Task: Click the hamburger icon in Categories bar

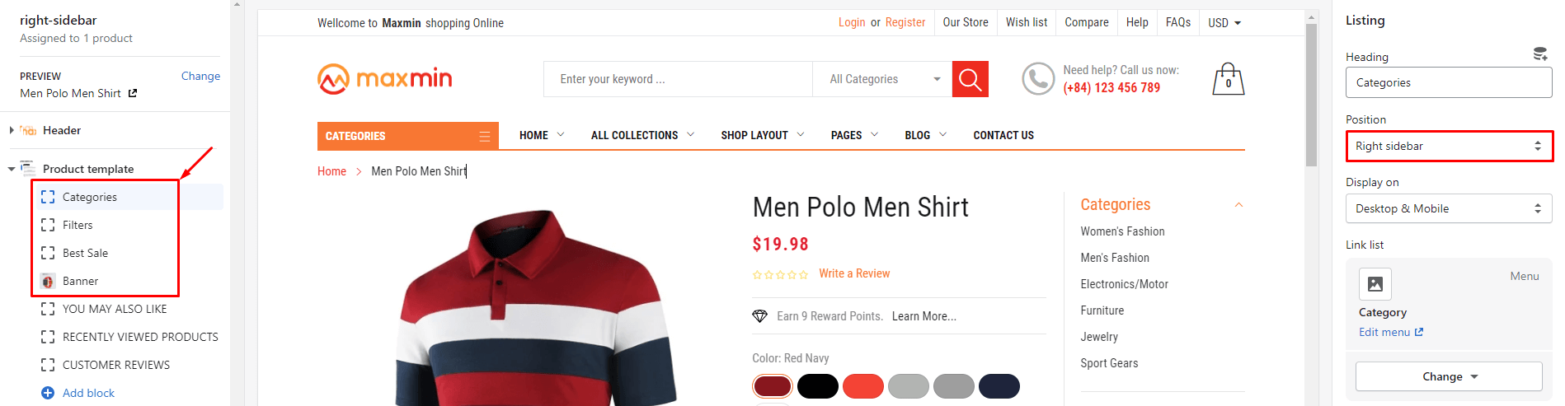Action: [x=485, y=136]
